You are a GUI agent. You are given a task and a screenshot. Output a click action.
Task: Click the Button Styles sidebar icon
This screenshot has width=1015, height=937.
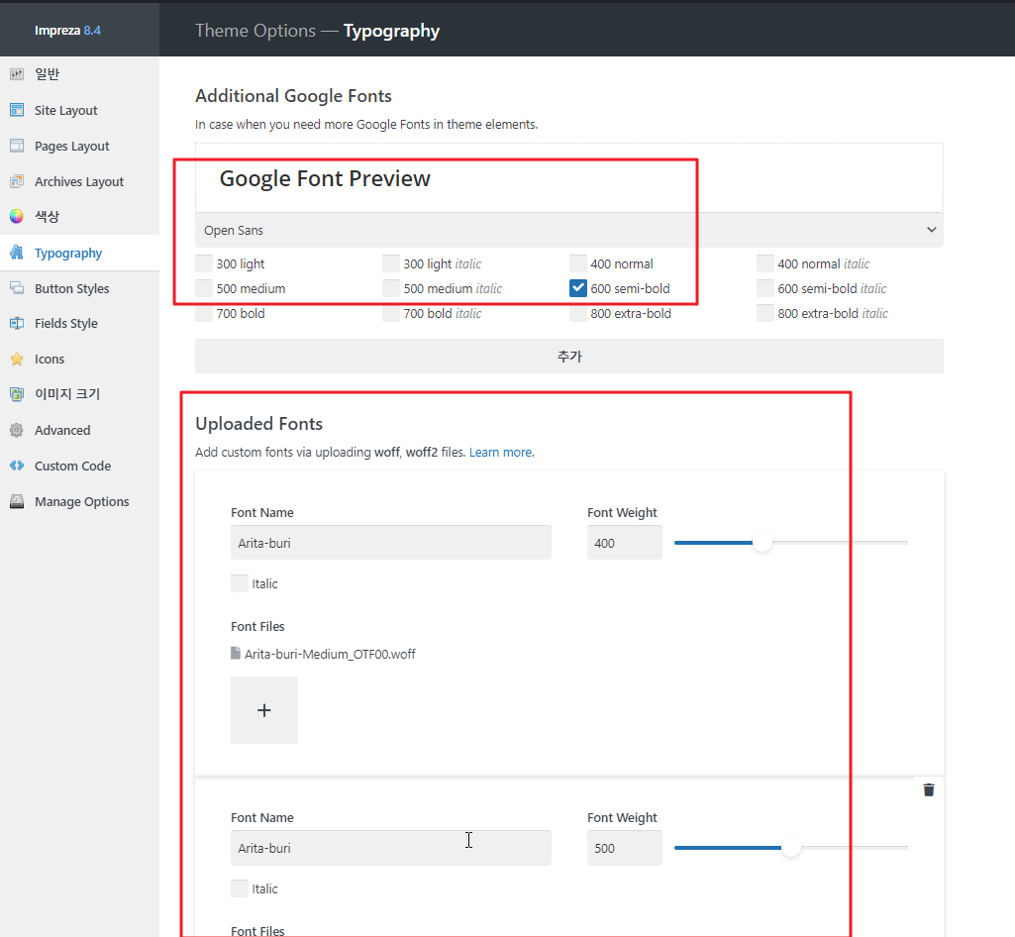click(17, 288)
